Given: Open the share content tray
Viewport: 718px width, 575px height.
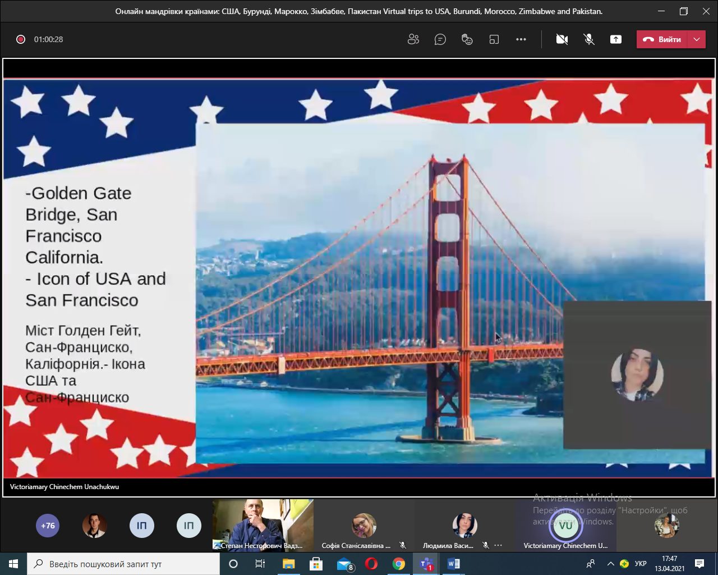Looking at the screenshot, I should click(616, 39).
